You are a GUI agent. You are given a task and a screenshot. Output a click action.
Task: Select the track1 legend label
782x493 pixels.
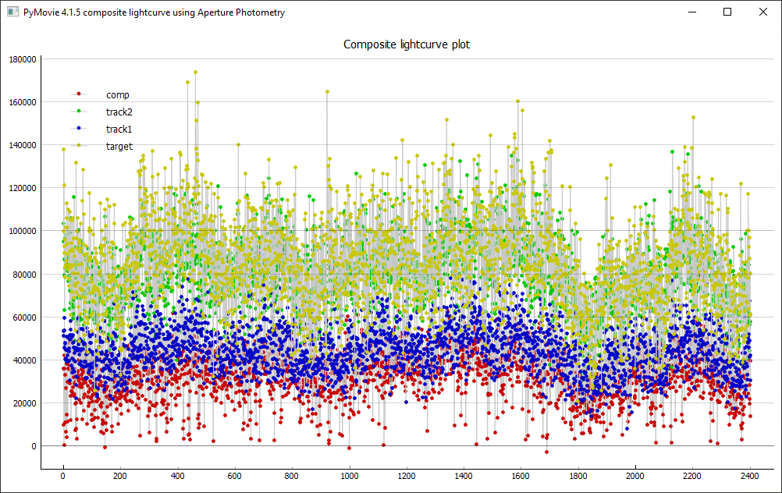tap(119, 129)
